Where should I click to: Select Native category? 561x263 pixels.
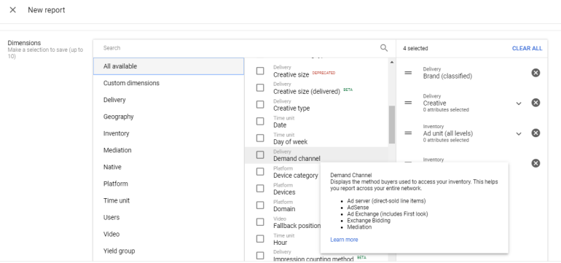tap(168, 167)
